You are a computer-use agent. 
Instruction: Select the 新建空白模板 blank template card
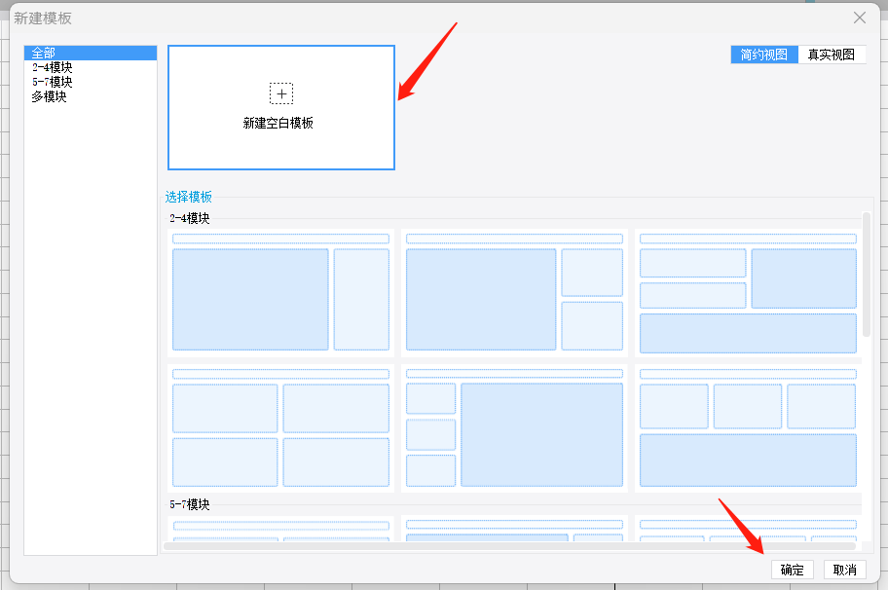(x=280, y=107)
